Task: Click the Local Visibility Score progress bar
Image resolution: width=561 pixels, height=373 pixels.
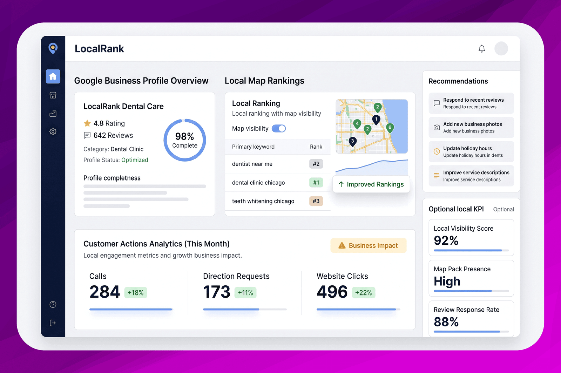Action: click(x=471, y=250)
